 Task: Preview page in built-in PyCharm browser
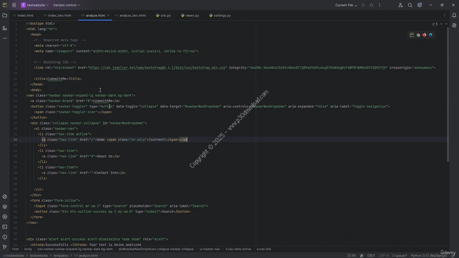pyautogui.click(x=412, y=35)
